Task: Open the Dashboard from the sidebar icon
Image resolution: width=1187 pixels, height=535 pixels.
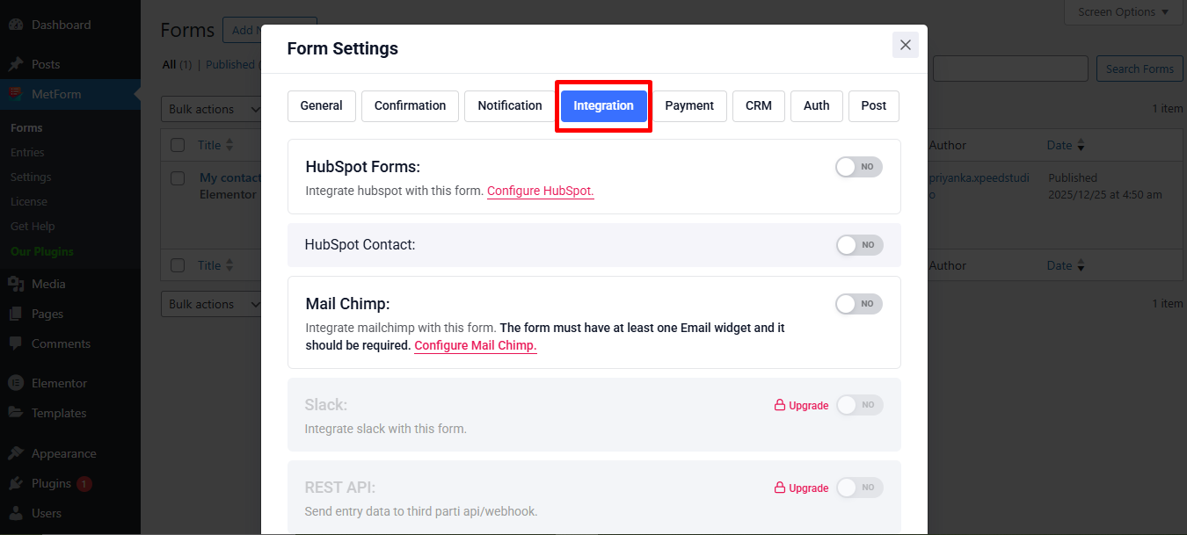Action: coord(18,25)
